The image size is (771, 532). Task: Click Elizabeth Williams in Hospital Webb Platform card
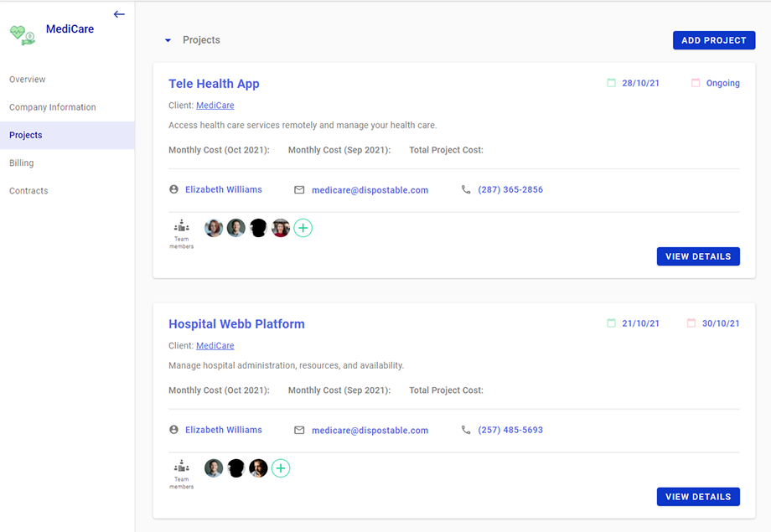[x=224, y=430]
